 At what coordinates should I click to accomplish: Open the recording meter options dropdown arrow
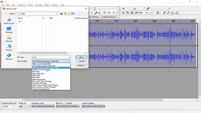(x=99, y=13)
